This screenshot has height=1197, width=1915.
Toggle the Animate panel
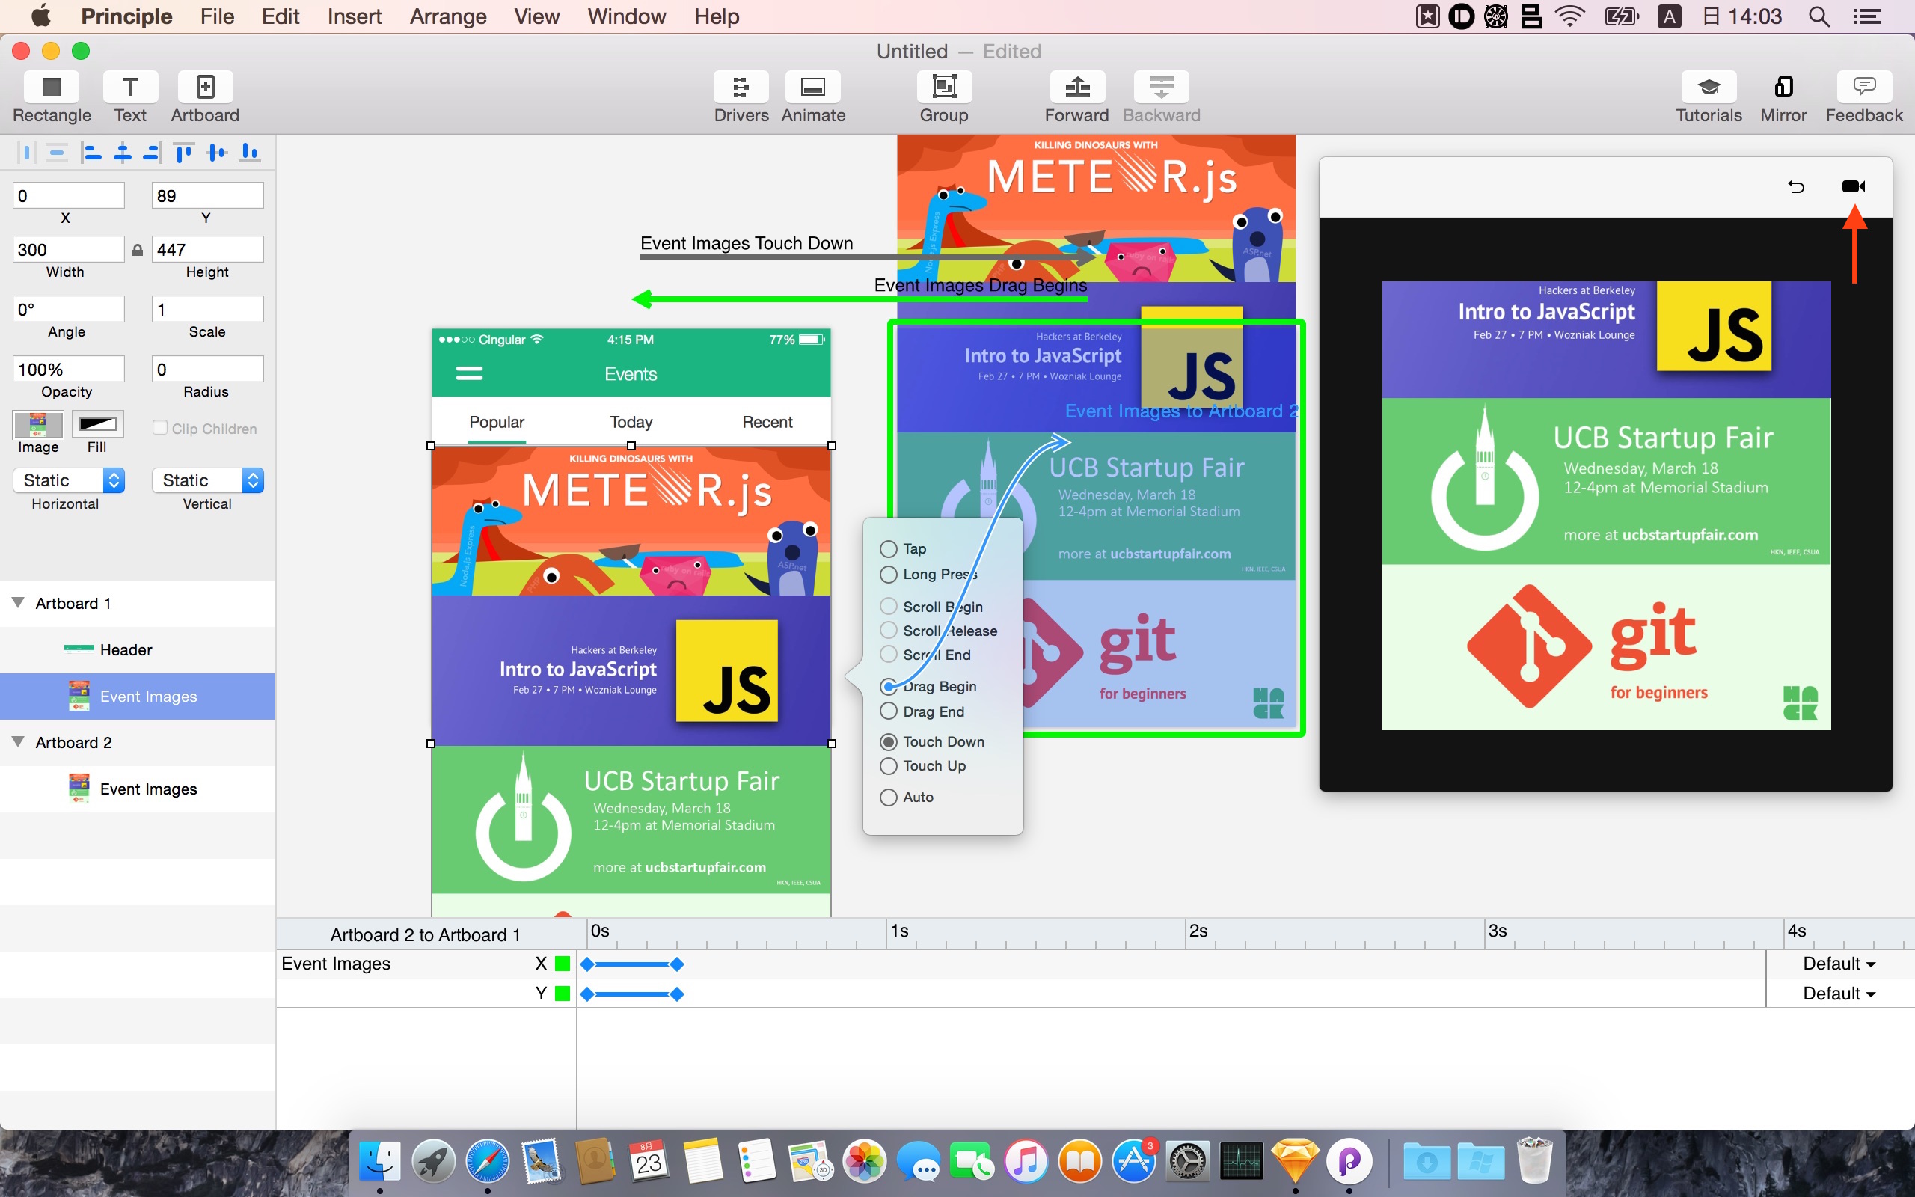[812, 87]
